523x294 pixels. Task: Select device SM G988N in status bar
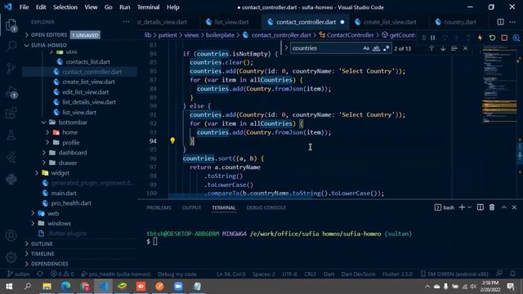click(x=454, y=274)
